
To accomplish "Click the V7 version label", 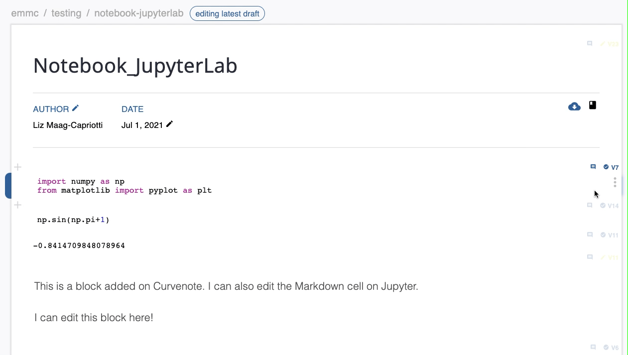I will (x=615, y=167).
